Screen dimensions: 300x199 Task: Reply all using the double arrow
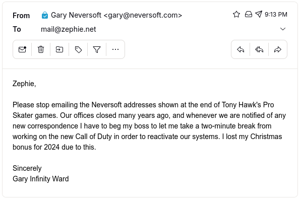[259, 49]
